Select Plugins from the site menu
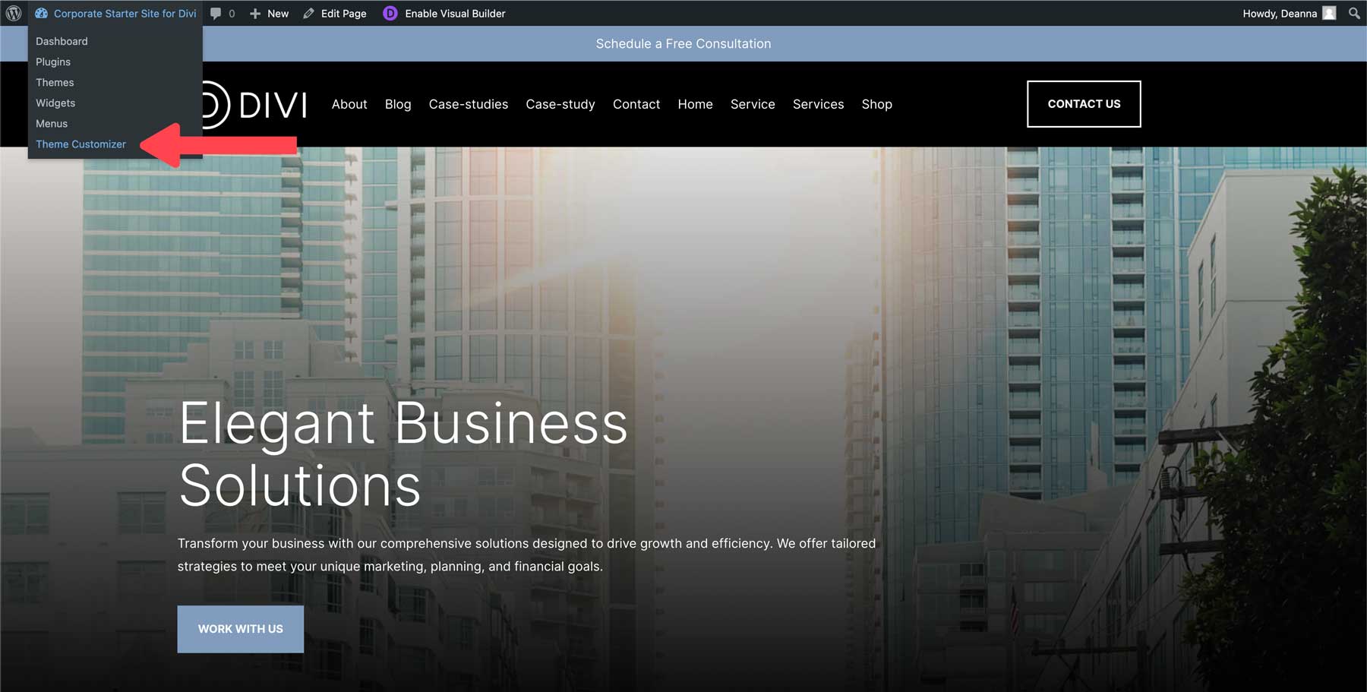 pos(52,62)
